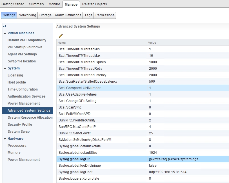This screenshot has height=183, width=229.
Task: Select the Syslog.global.defaultRotate row
Action: click(143, 146)
